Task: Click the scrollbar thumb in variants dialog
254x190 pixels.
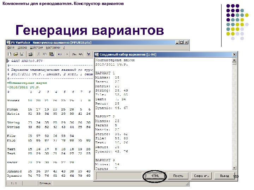Action: coord(234,63)
